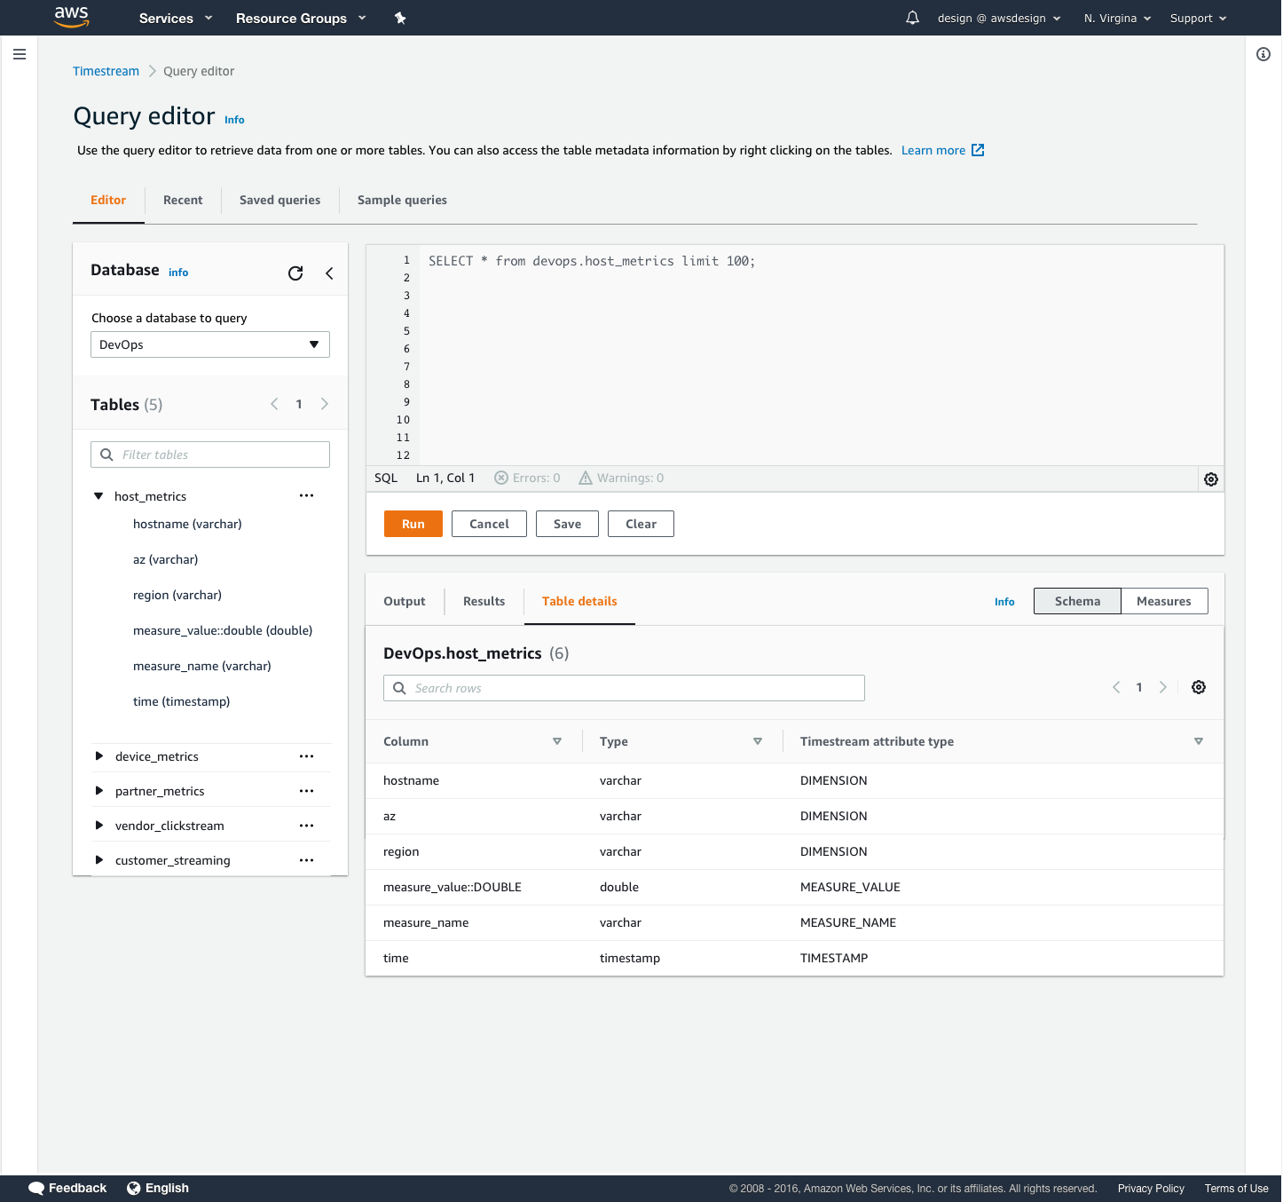This screenshot has height=1202, width=1283.
Task: Sort by Column header arrow
Action: tap(557, 741)
